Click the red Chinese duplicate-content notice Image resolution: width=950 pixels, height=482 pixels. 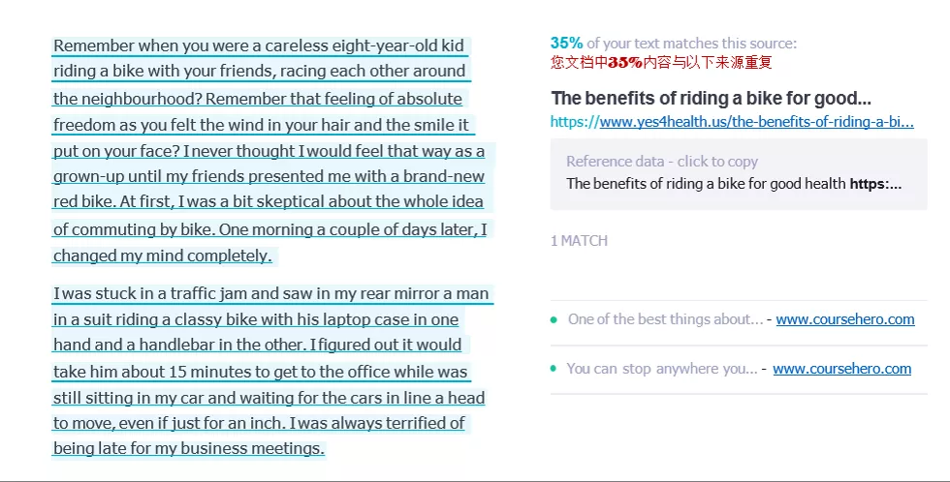pos(661,62)
